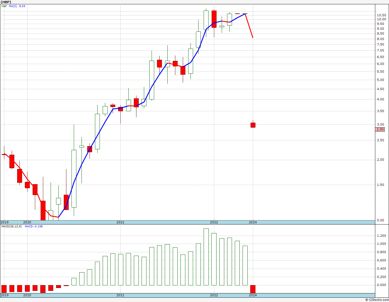This screenshot has height=302, width=389.
Task: Click the 5.50 price axis label
Action: 380,72
